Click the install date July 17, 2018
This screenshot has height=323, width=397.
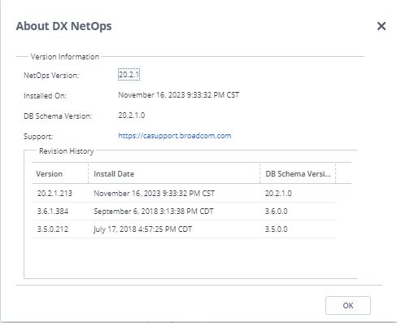tap(142, 229)
